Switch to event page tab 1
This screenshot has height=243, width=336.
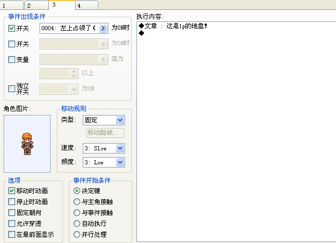click(x=12, y=5)
